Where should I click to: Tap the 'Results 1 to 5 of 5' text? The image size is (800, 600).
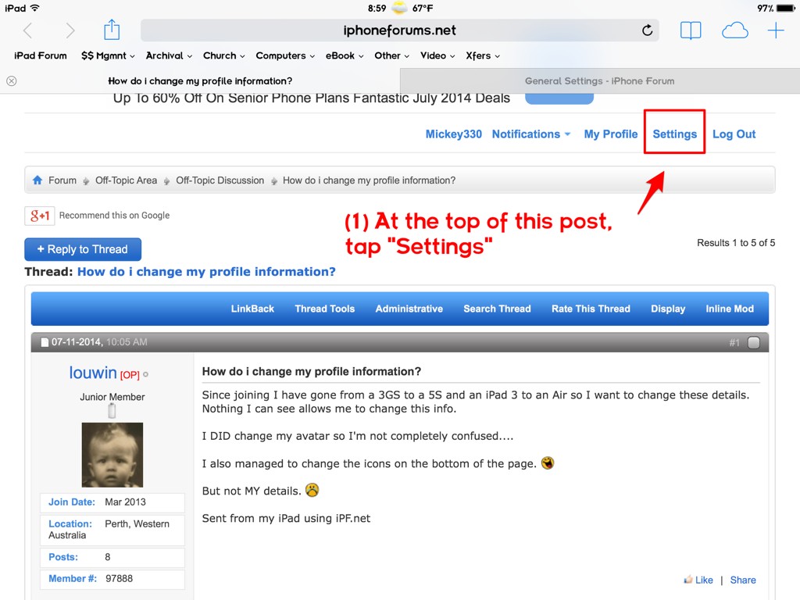[736, 243]
